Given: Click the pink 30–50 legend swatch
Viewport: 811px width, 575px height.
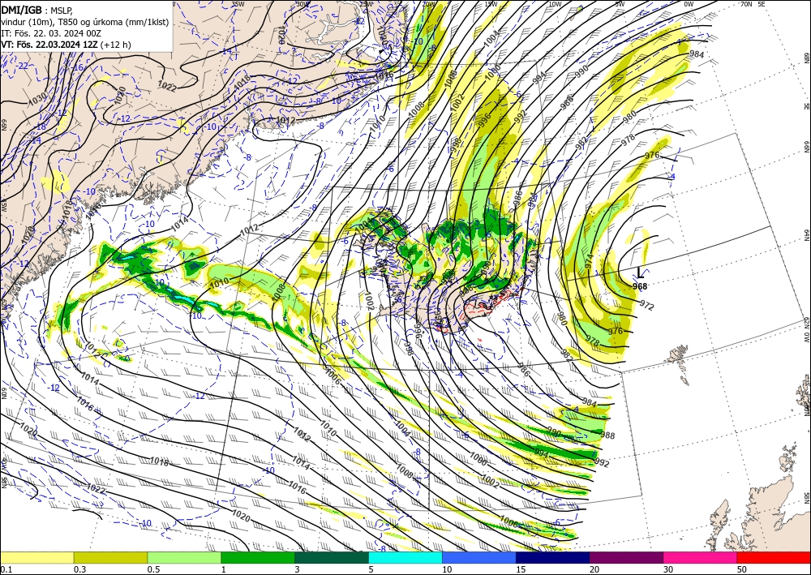Looking at the screenshot, I should pos(701,557).
